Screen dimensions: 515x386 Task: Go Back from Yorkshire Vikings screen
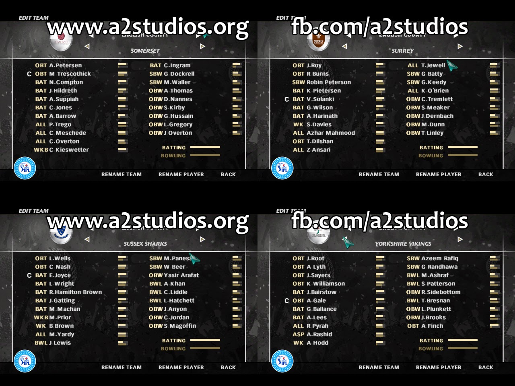point(486,367)
